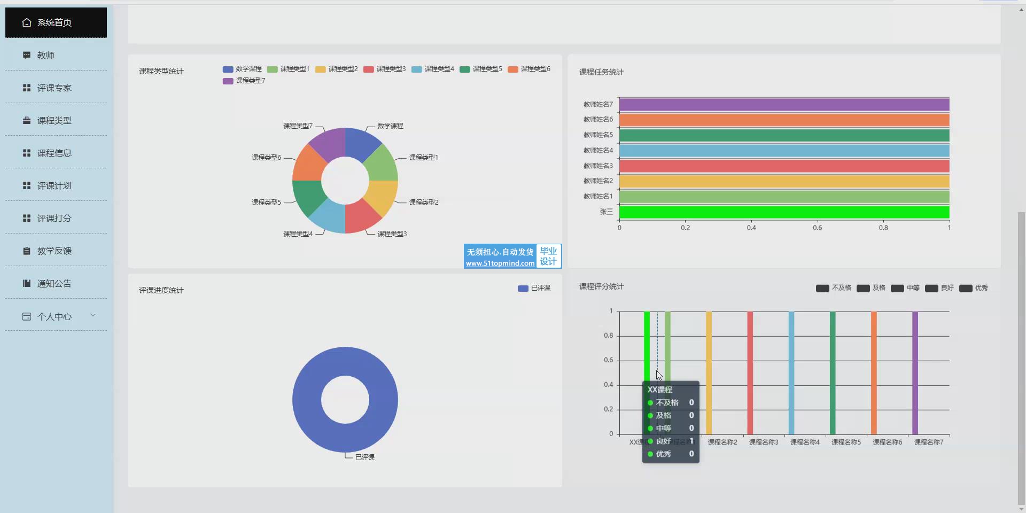Click the briefcase icon beside 课程类型
The width and height of the screenshot is (1026, 513).
pos(27,120)
